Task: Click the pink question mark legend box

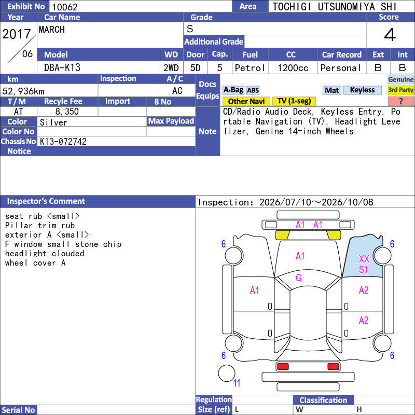Action: (400, 101)
